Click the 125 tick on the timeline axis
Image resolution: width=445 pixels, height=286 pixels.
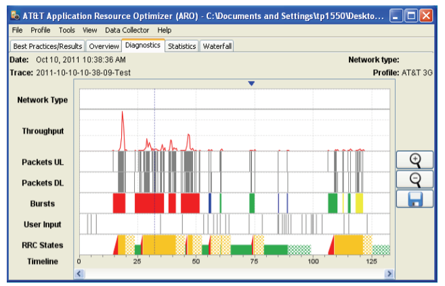click(371, 262)
